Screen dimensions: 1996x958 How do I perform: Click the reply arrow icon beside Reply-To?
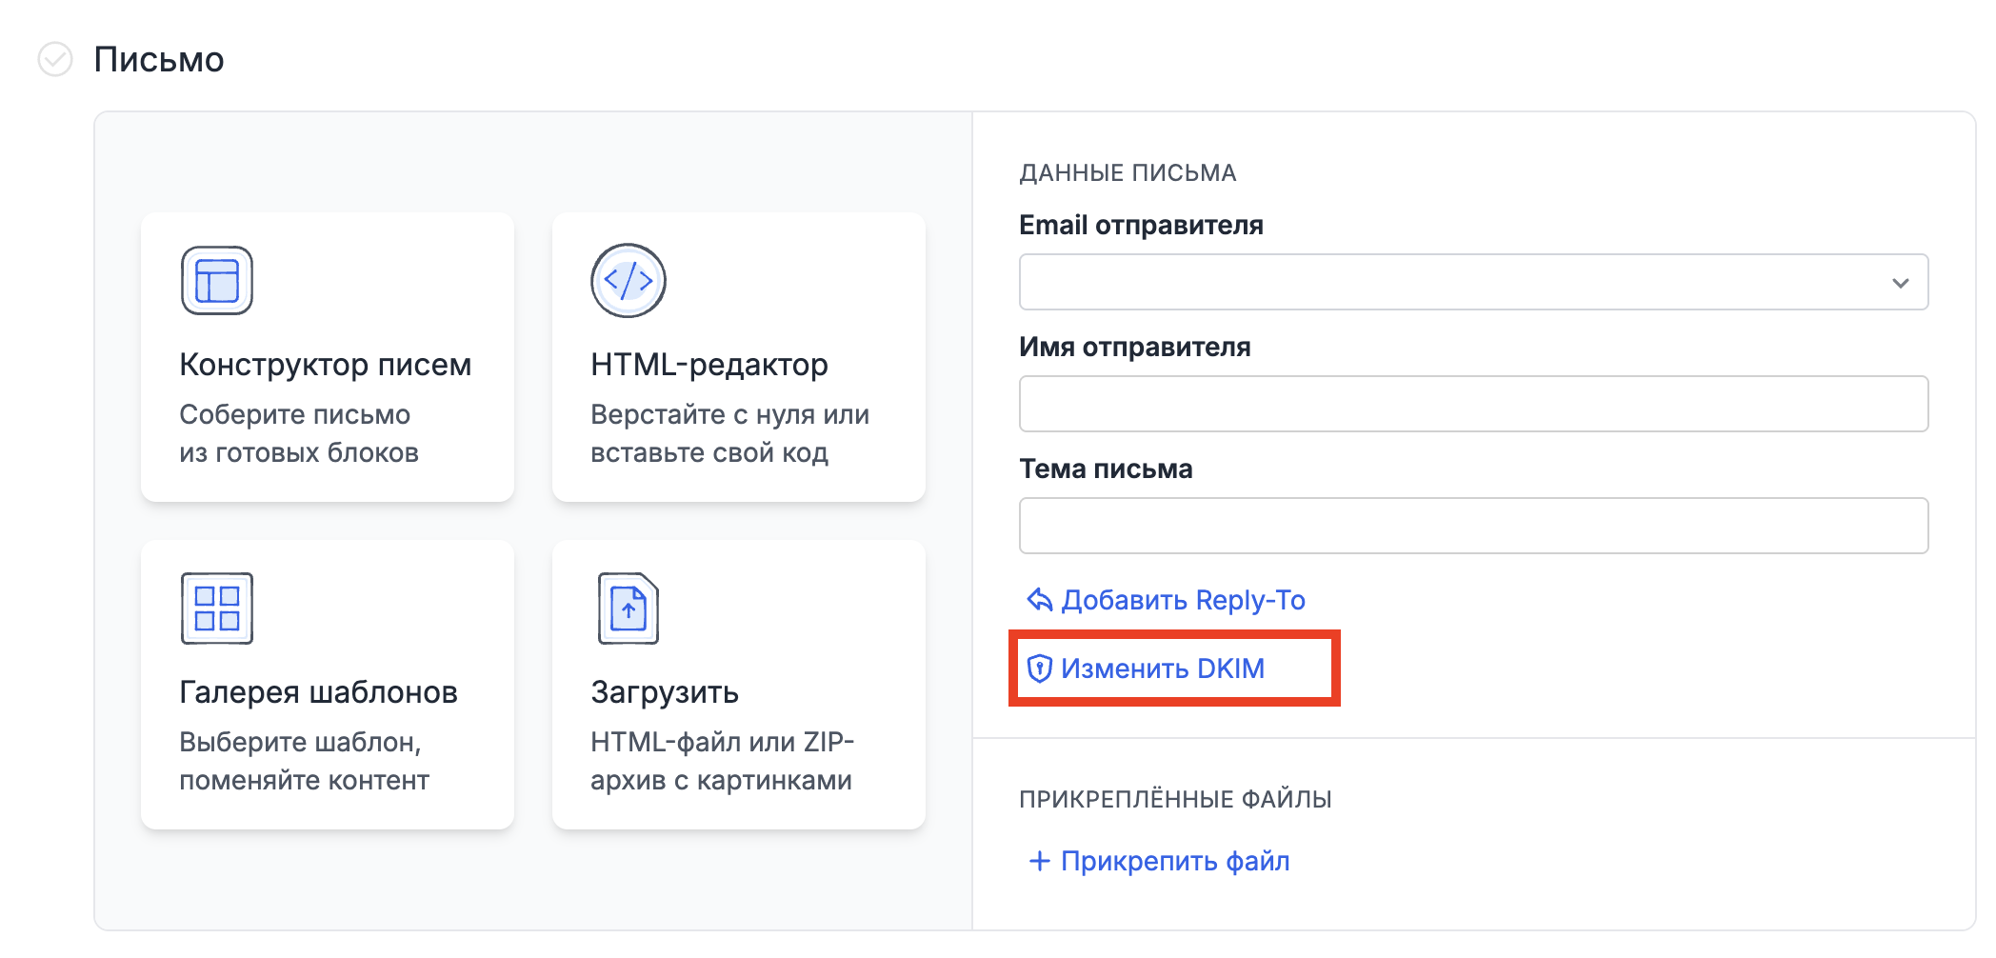point(1039,600)
